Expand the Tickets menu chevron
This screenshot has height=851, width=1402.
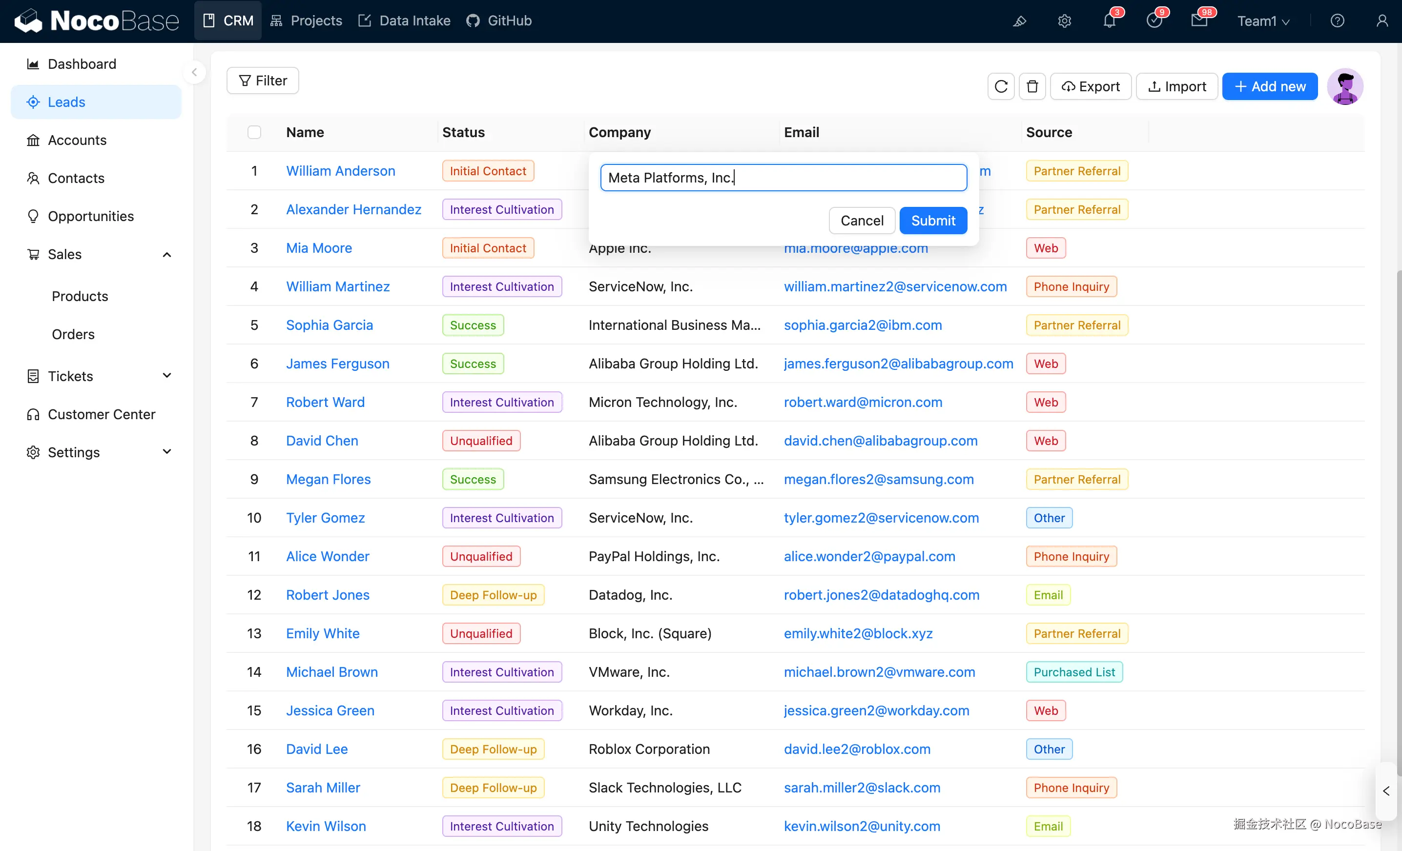[x=167, y=376]
